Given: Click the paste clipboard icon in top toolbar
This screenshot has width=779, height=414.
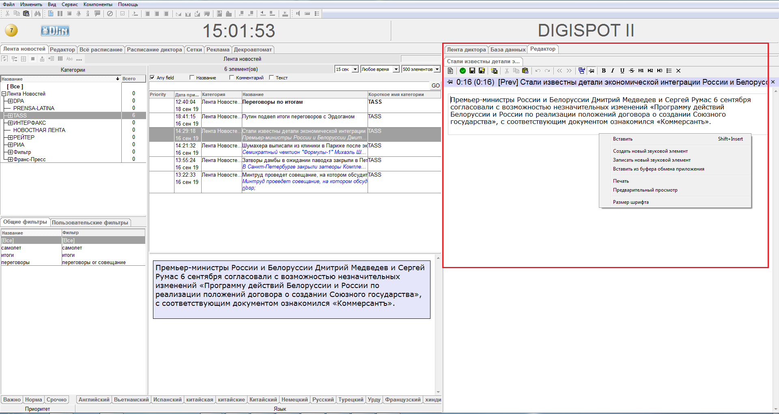Looking at the screenshot, I should coord(26,13).
